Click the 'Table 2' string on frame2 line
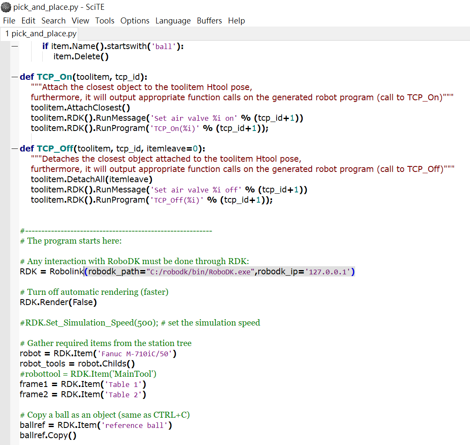Screen dimensions: 470x445 pos(123,395)
